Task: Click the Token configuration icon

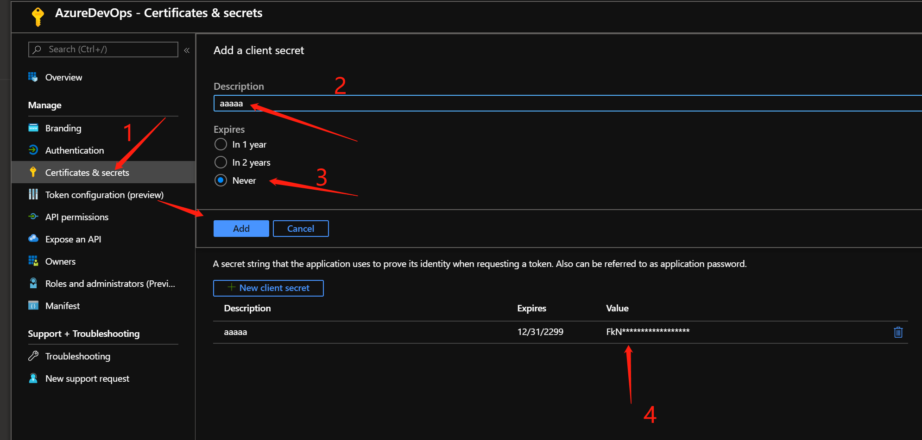Action: point(33,194)
